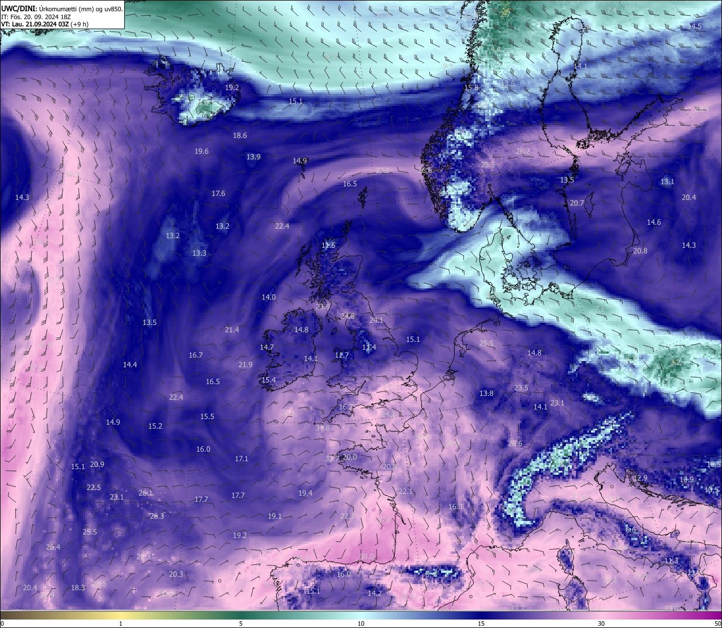Click the 24.1 value over England
This screenshot has width=722, height=628.
pos(376,320)
